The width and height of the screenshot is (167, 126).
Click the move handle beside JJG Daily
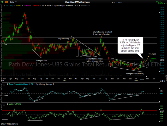[4, 6]
